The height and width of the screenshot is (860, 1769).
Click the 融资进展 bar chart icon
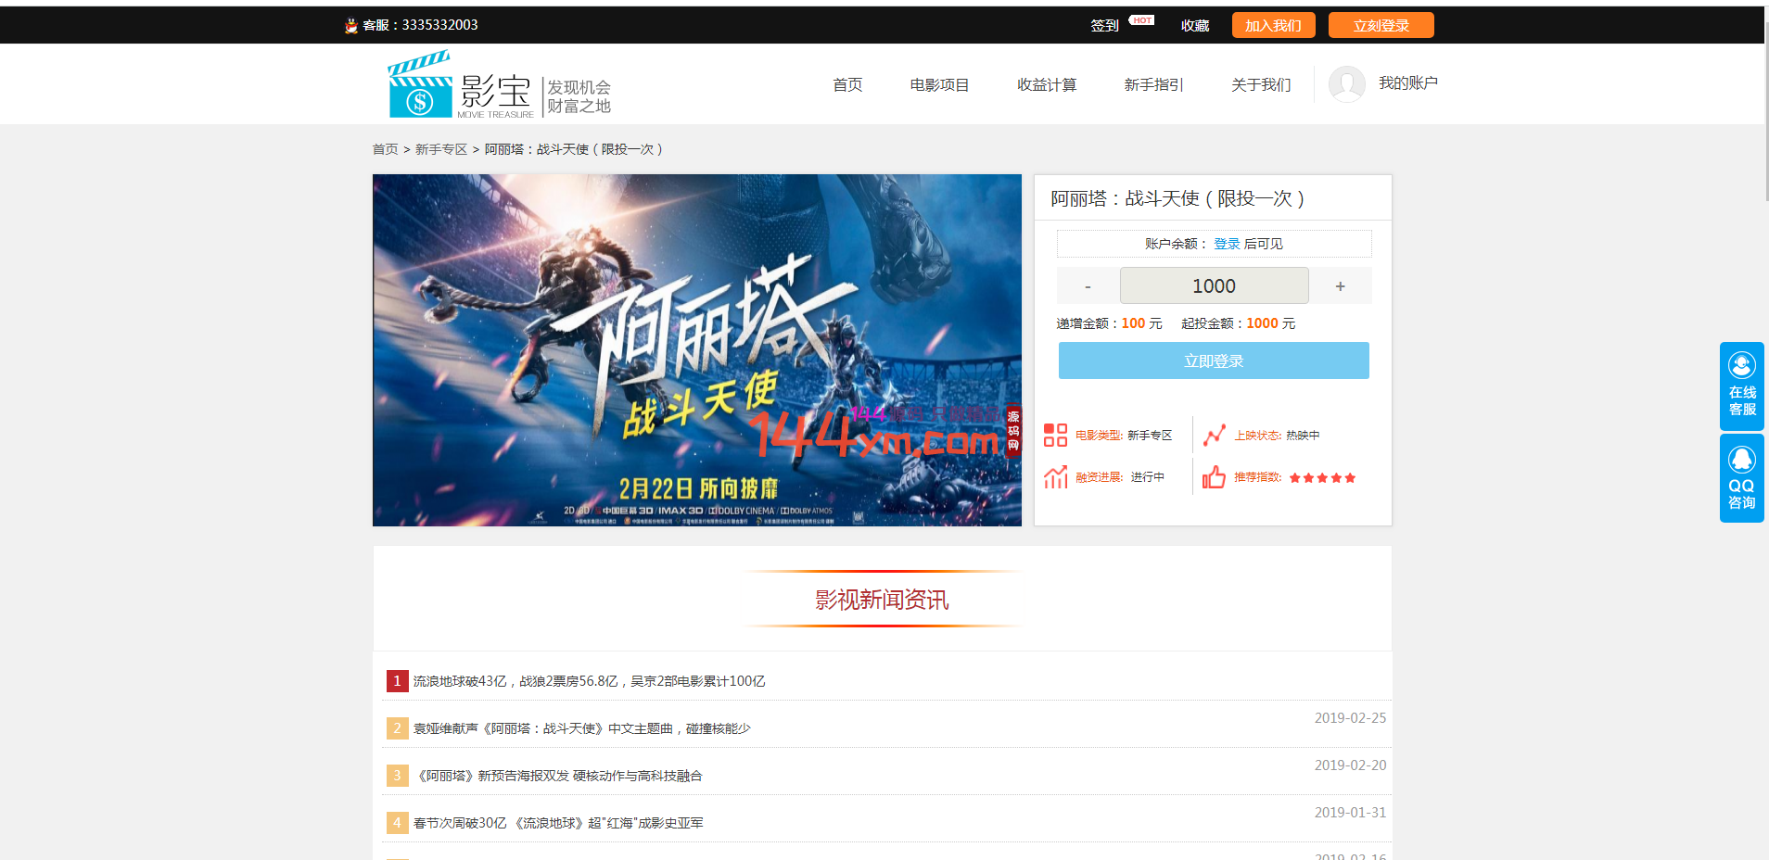[1055, 477]
